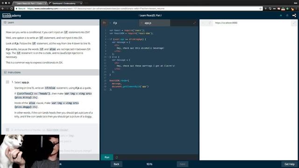Image resolution: width=299 pixels, height=168 pixels.
Task: Check the faded instruction step 2 checkbox
Action: point(7,130)
